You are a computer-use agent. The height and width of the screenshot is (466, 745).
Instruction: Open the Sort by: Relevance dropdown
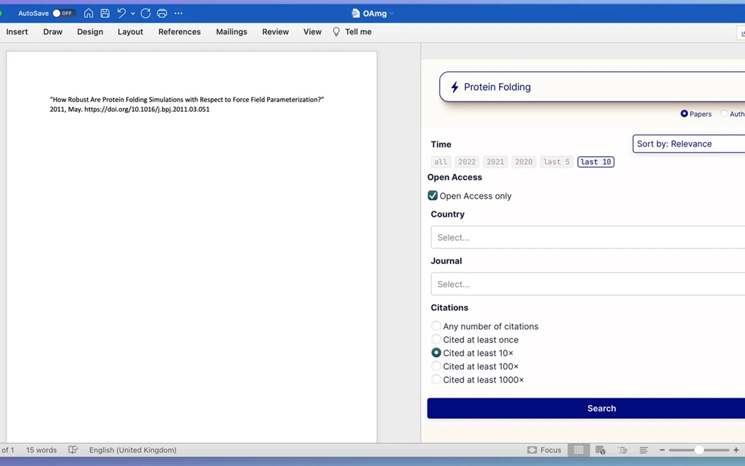click(689, 144)
